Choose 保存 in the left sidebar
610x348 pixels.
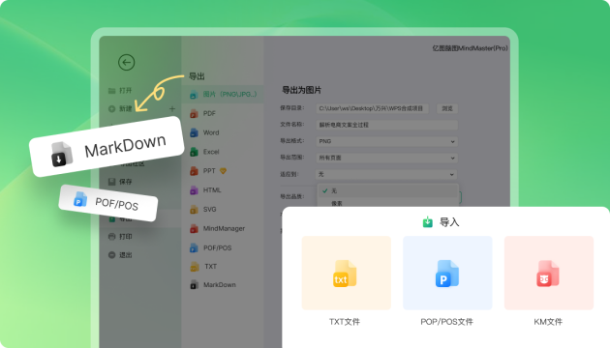coord(120,182)
